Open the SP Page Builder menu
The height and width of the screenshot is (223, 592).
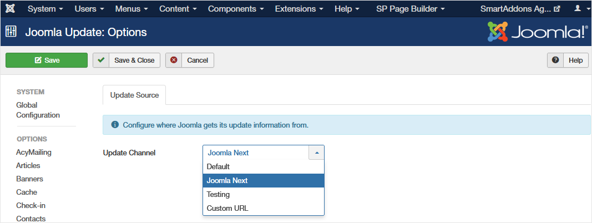coord(411,8)
